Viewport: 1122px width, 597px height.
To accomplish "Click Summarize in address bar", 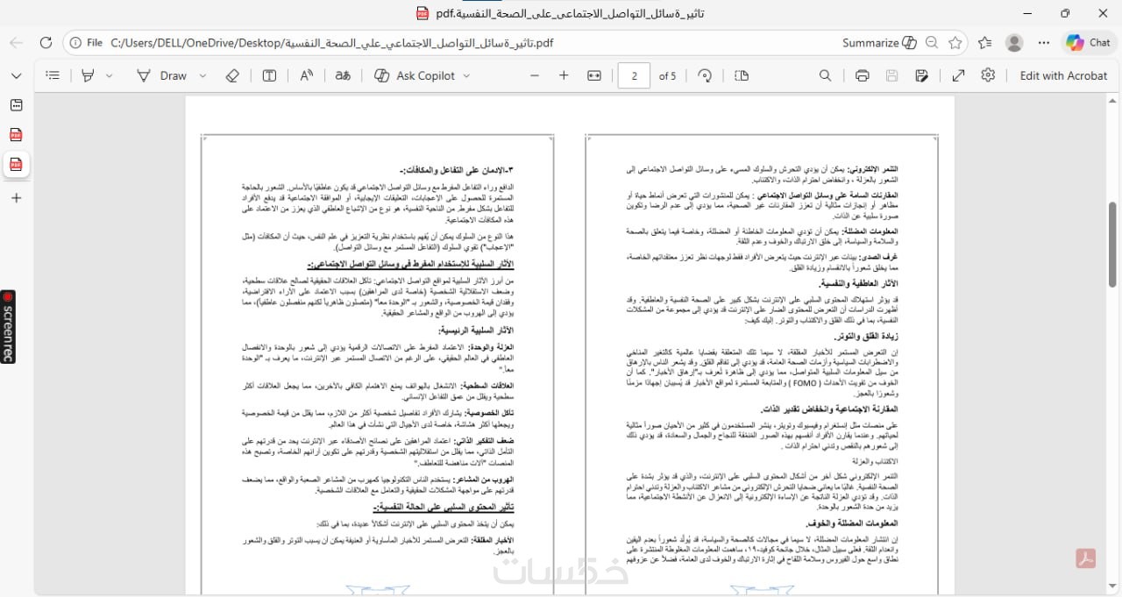I will tap(879, 42).
